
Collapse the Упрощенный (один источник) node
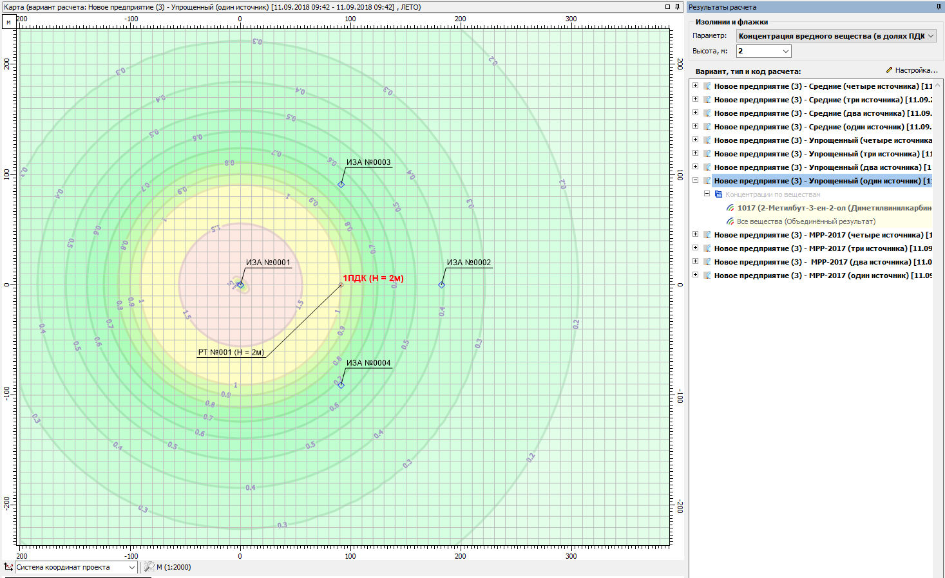[695, 180]
